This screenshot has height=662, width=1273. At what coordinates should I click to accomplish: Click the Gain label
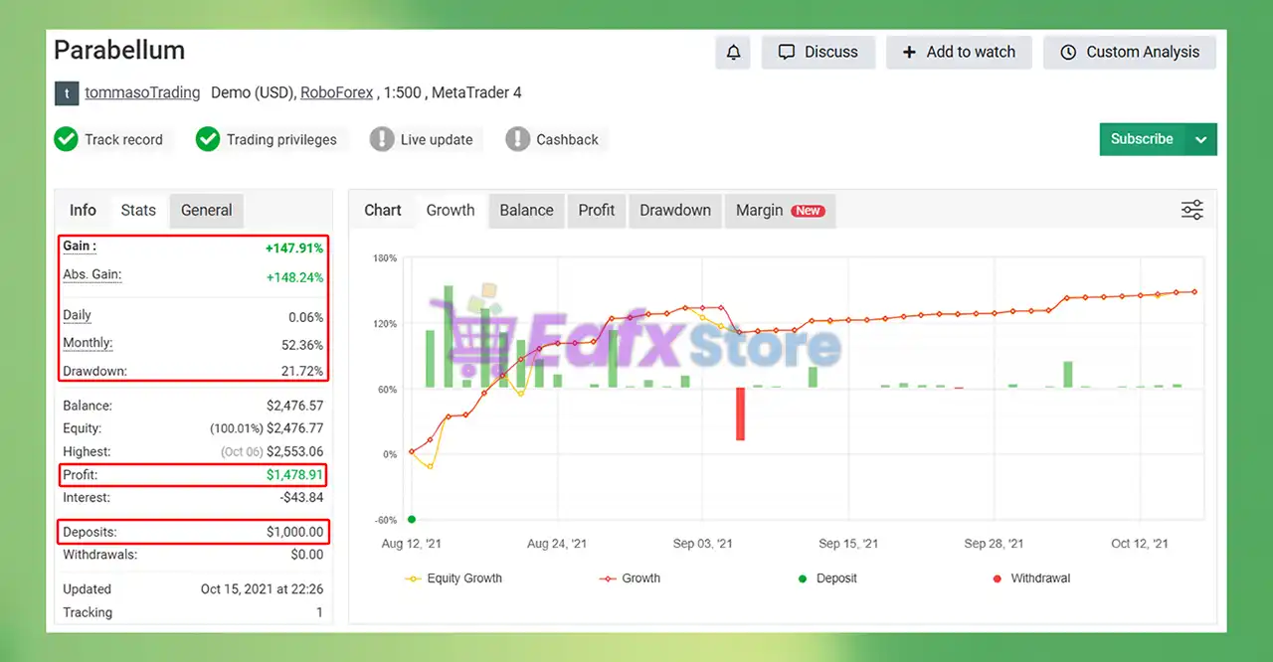coord(80,247)
